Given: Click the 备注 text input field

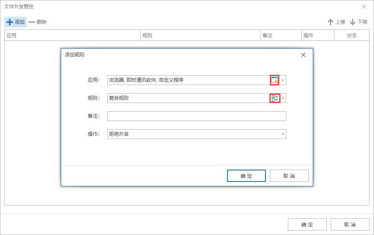Looking at the screenshot, I should (196, 116).
